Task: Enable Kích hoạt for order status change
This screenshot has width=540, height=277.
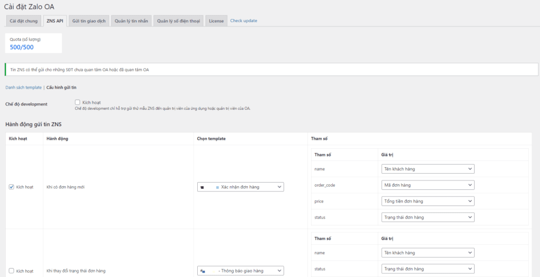Action: 12,271
